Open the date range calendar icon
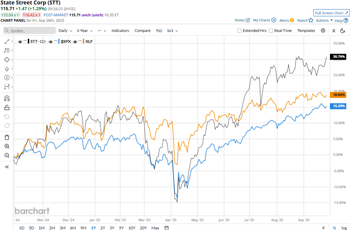 (166, 228)
